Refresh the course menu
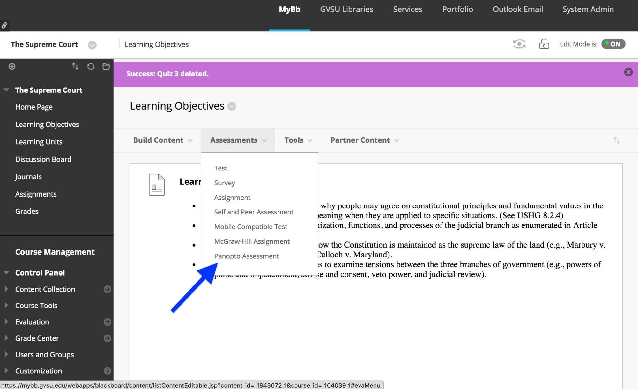Image resolution: width=638 pixels, height=389 pixels. click(91, 67)
